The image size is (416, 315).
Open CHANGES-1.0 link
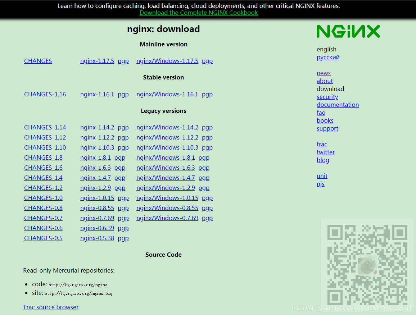[43, 198]
